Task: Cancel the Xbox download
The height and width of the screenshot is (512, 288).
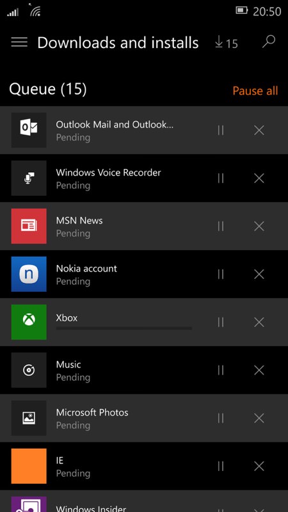Action: coord(259,323)
